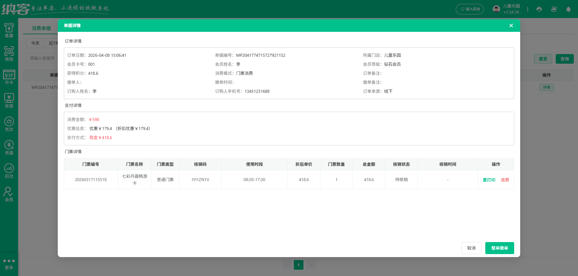Click the data sync refresh icon
The height and width of the screenshot is (276, 578).
coord(554,9)
